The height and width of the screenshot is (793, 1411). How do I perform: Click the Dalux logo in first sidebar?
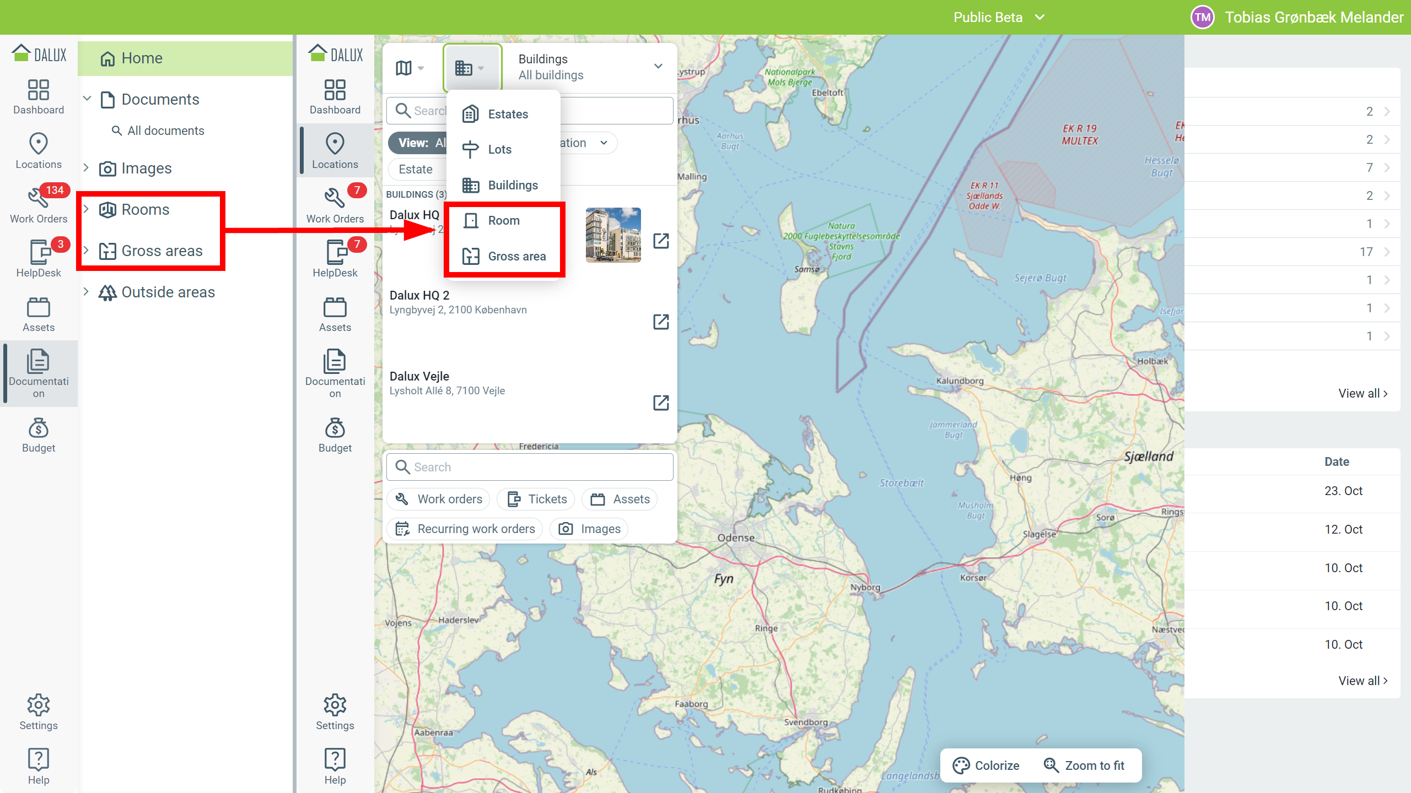click(x=39, y=54)
